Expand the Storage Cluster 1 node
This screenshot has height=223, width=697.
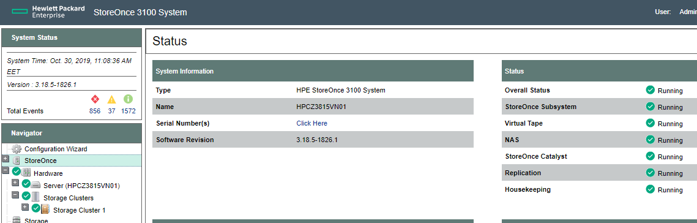pyautogui.click(x=25, y=207)
